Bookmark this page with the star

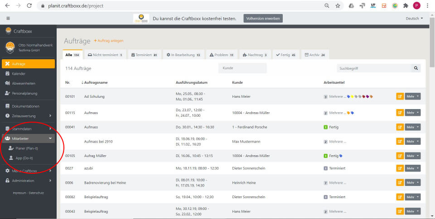point(338,5)
